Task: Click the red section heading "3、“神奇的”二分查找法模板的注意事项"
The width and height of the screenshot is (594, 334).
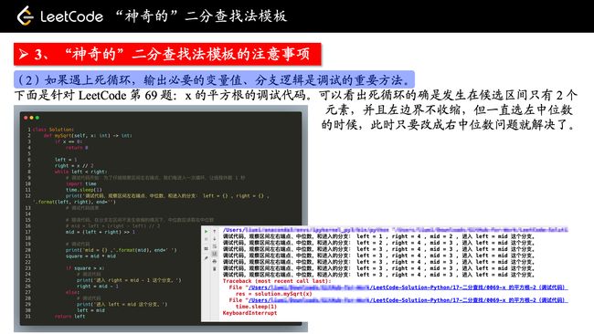Action: pos(167,54)
